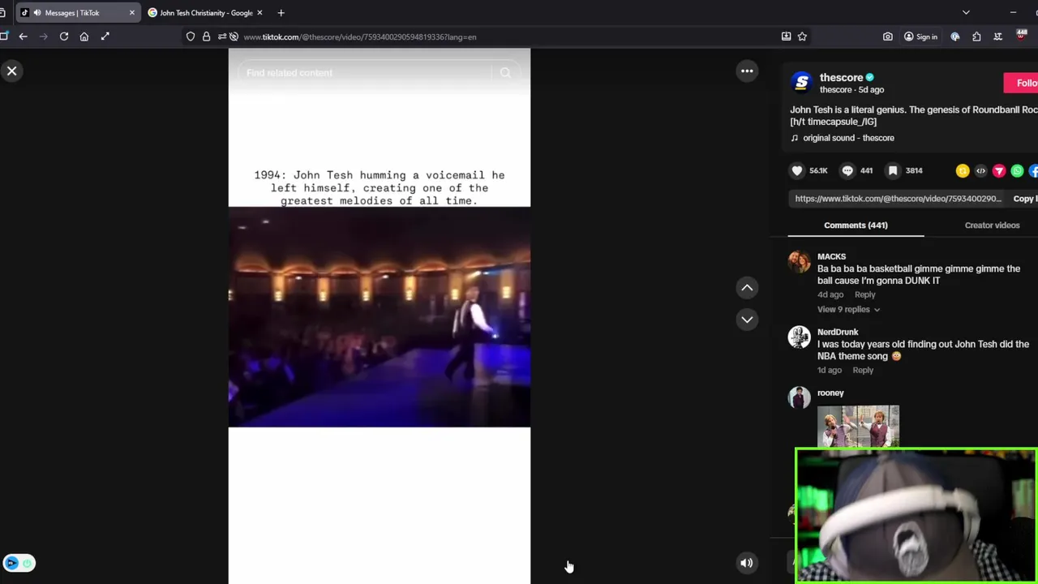Open the list all tabs dropdown chevron
1038x584 pixels.
tap(966, 13)
